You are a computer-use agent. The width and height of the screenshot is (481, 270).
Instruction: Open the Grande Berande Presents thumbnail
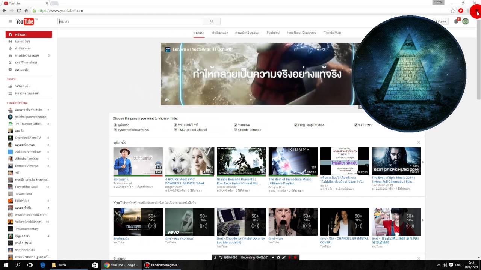click(241, 161)
